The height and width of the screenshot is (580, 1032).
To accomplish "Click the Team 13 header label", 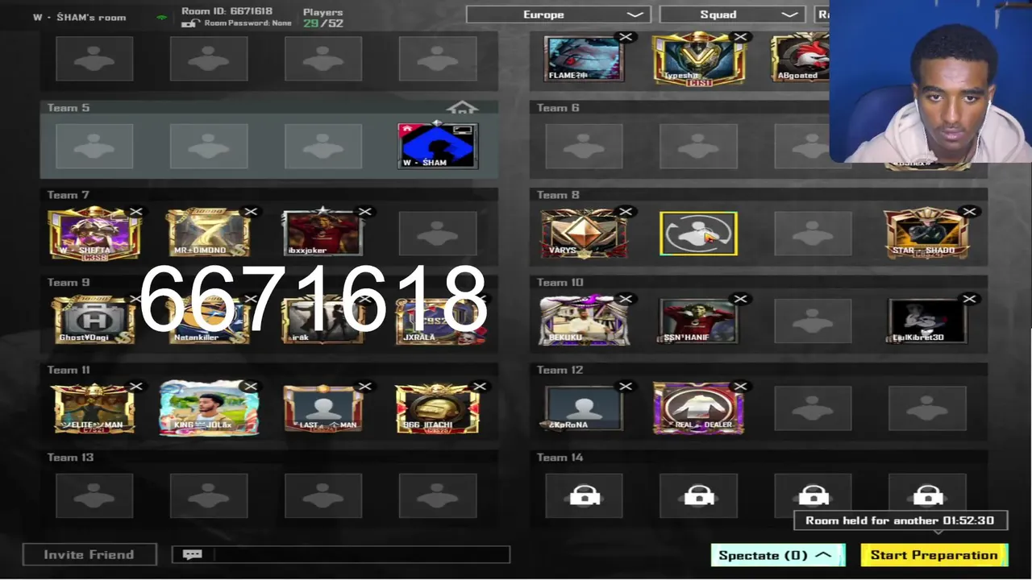I will click(70, 458).
